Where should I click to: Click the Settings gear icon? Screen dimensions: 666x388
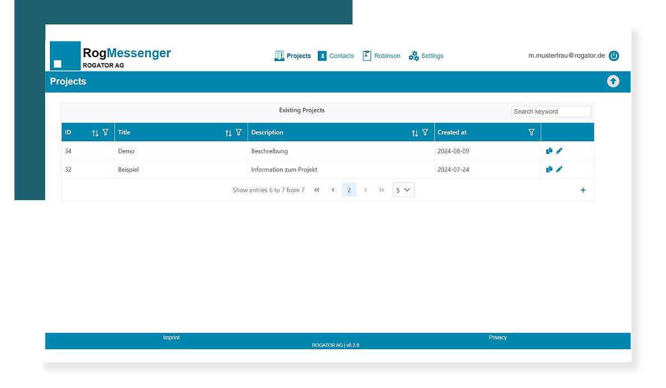[x=413, y=55]
